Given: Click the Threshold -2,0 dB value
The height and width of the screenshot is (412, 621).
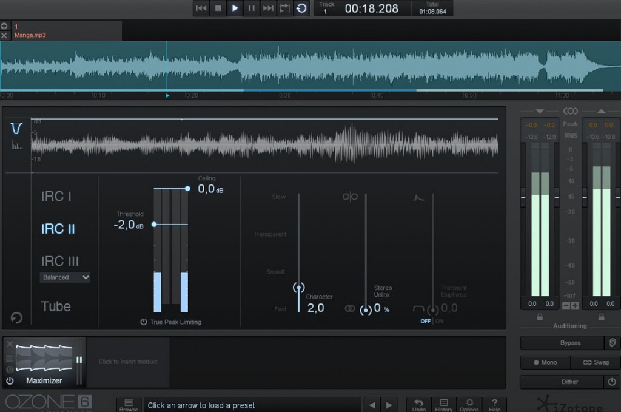Looking at the screenshot, I should [x=129, y=225].
